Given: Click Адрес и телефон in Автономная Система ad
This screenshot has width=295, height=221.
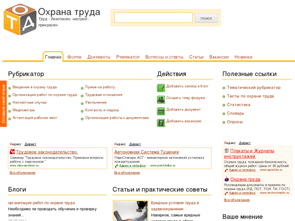Looking at the screenshot, I should tap(132, 165).
